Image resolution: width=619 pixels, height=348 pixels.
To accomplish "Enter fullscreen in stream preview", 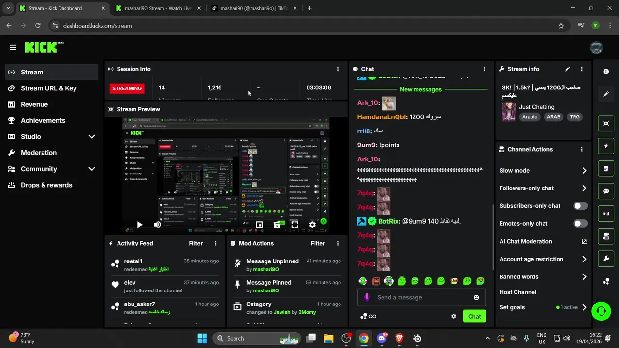I will coord(295,225).
